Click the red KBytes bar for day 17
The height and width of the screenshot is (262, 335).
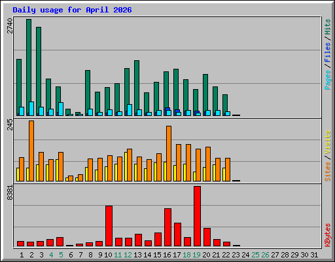(177, 234)
